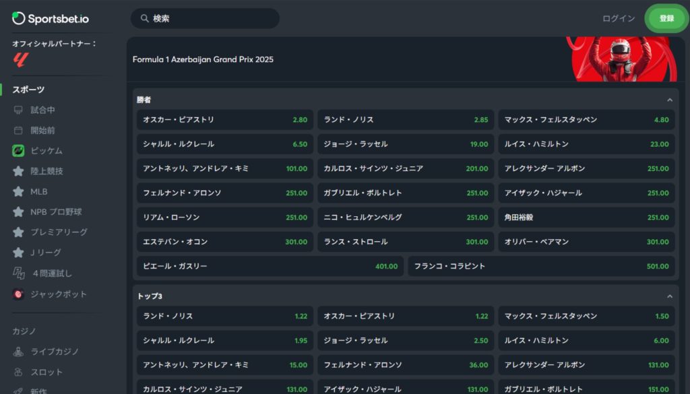The width and height of the screenshot is (690, 394).
Task: Click the green 登録 button
Action: [x=666, y=18]
